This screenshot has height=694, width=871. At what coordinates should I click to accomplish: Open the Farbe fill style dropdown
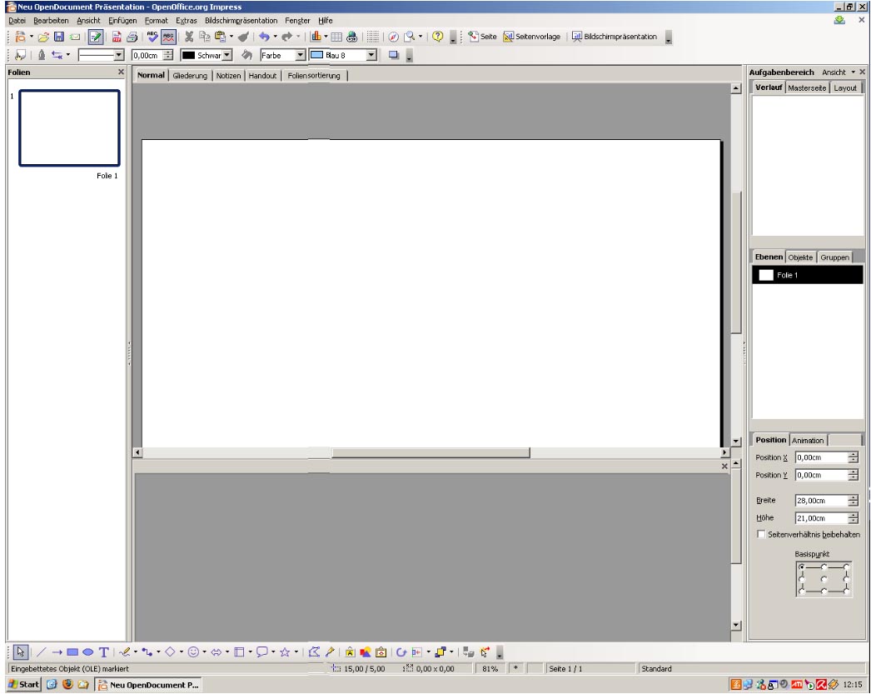(x=301, y=55)
